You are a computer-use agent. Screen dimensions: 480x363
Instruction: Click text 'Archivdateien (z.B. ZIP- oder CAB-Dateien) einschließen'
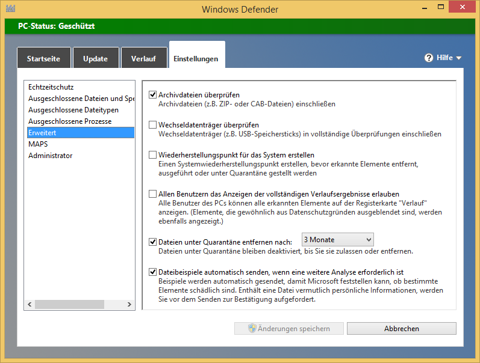pyautogui.click(x=247, y=104)
